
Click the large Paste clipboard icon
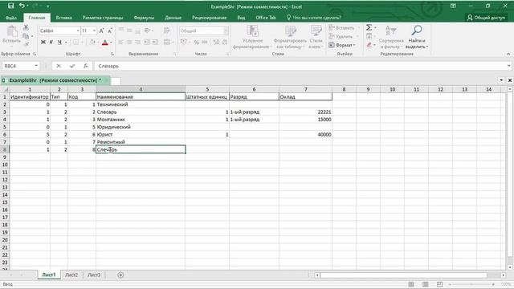[x=12, y=31]
